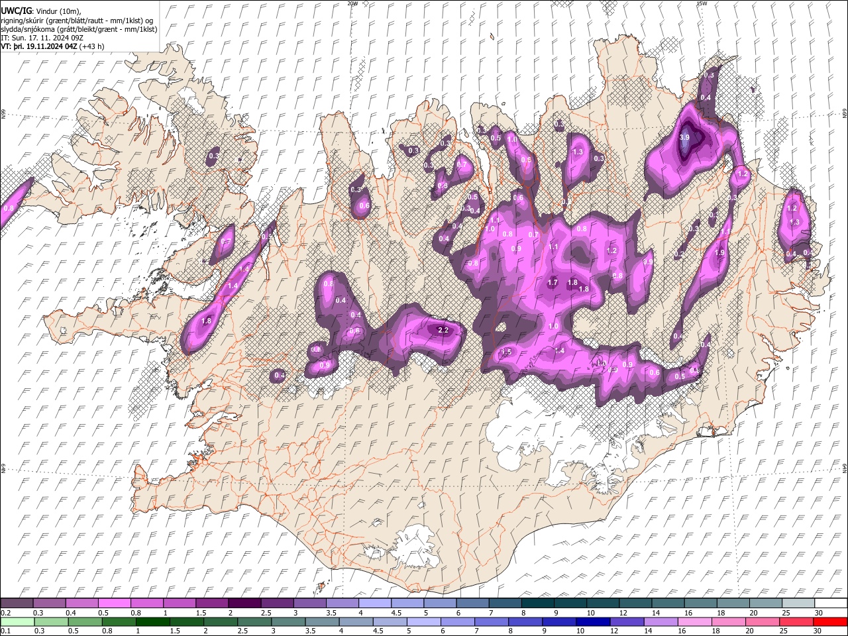848x636 pixels.
Task: Click the 'VT: þri. 19.11.2024 04Z (+43 h)' line
Action: pos(52,46)
